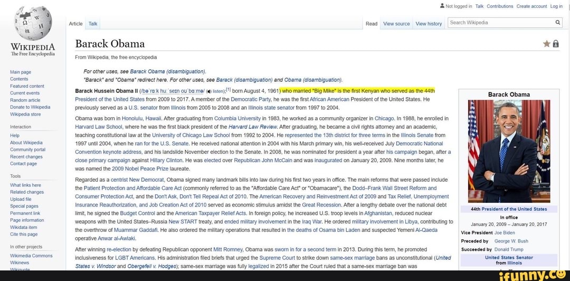Viewport: 570px width, 281px height.
Task: Open Obama (disambiguation) hatnote link
Action: point(313,80)
